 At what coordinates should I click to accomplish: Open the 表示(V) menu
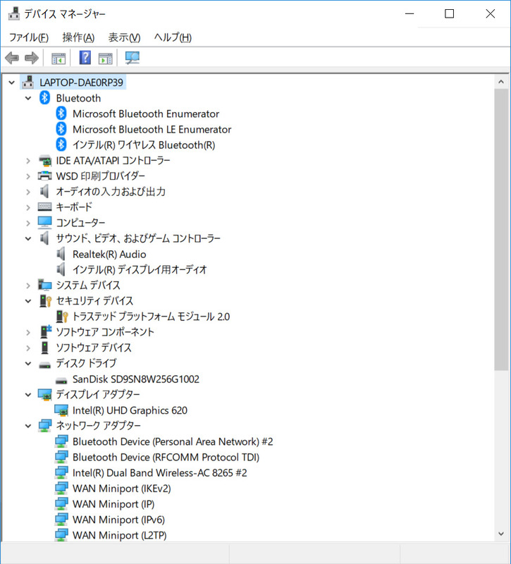(x=125, y=37)
